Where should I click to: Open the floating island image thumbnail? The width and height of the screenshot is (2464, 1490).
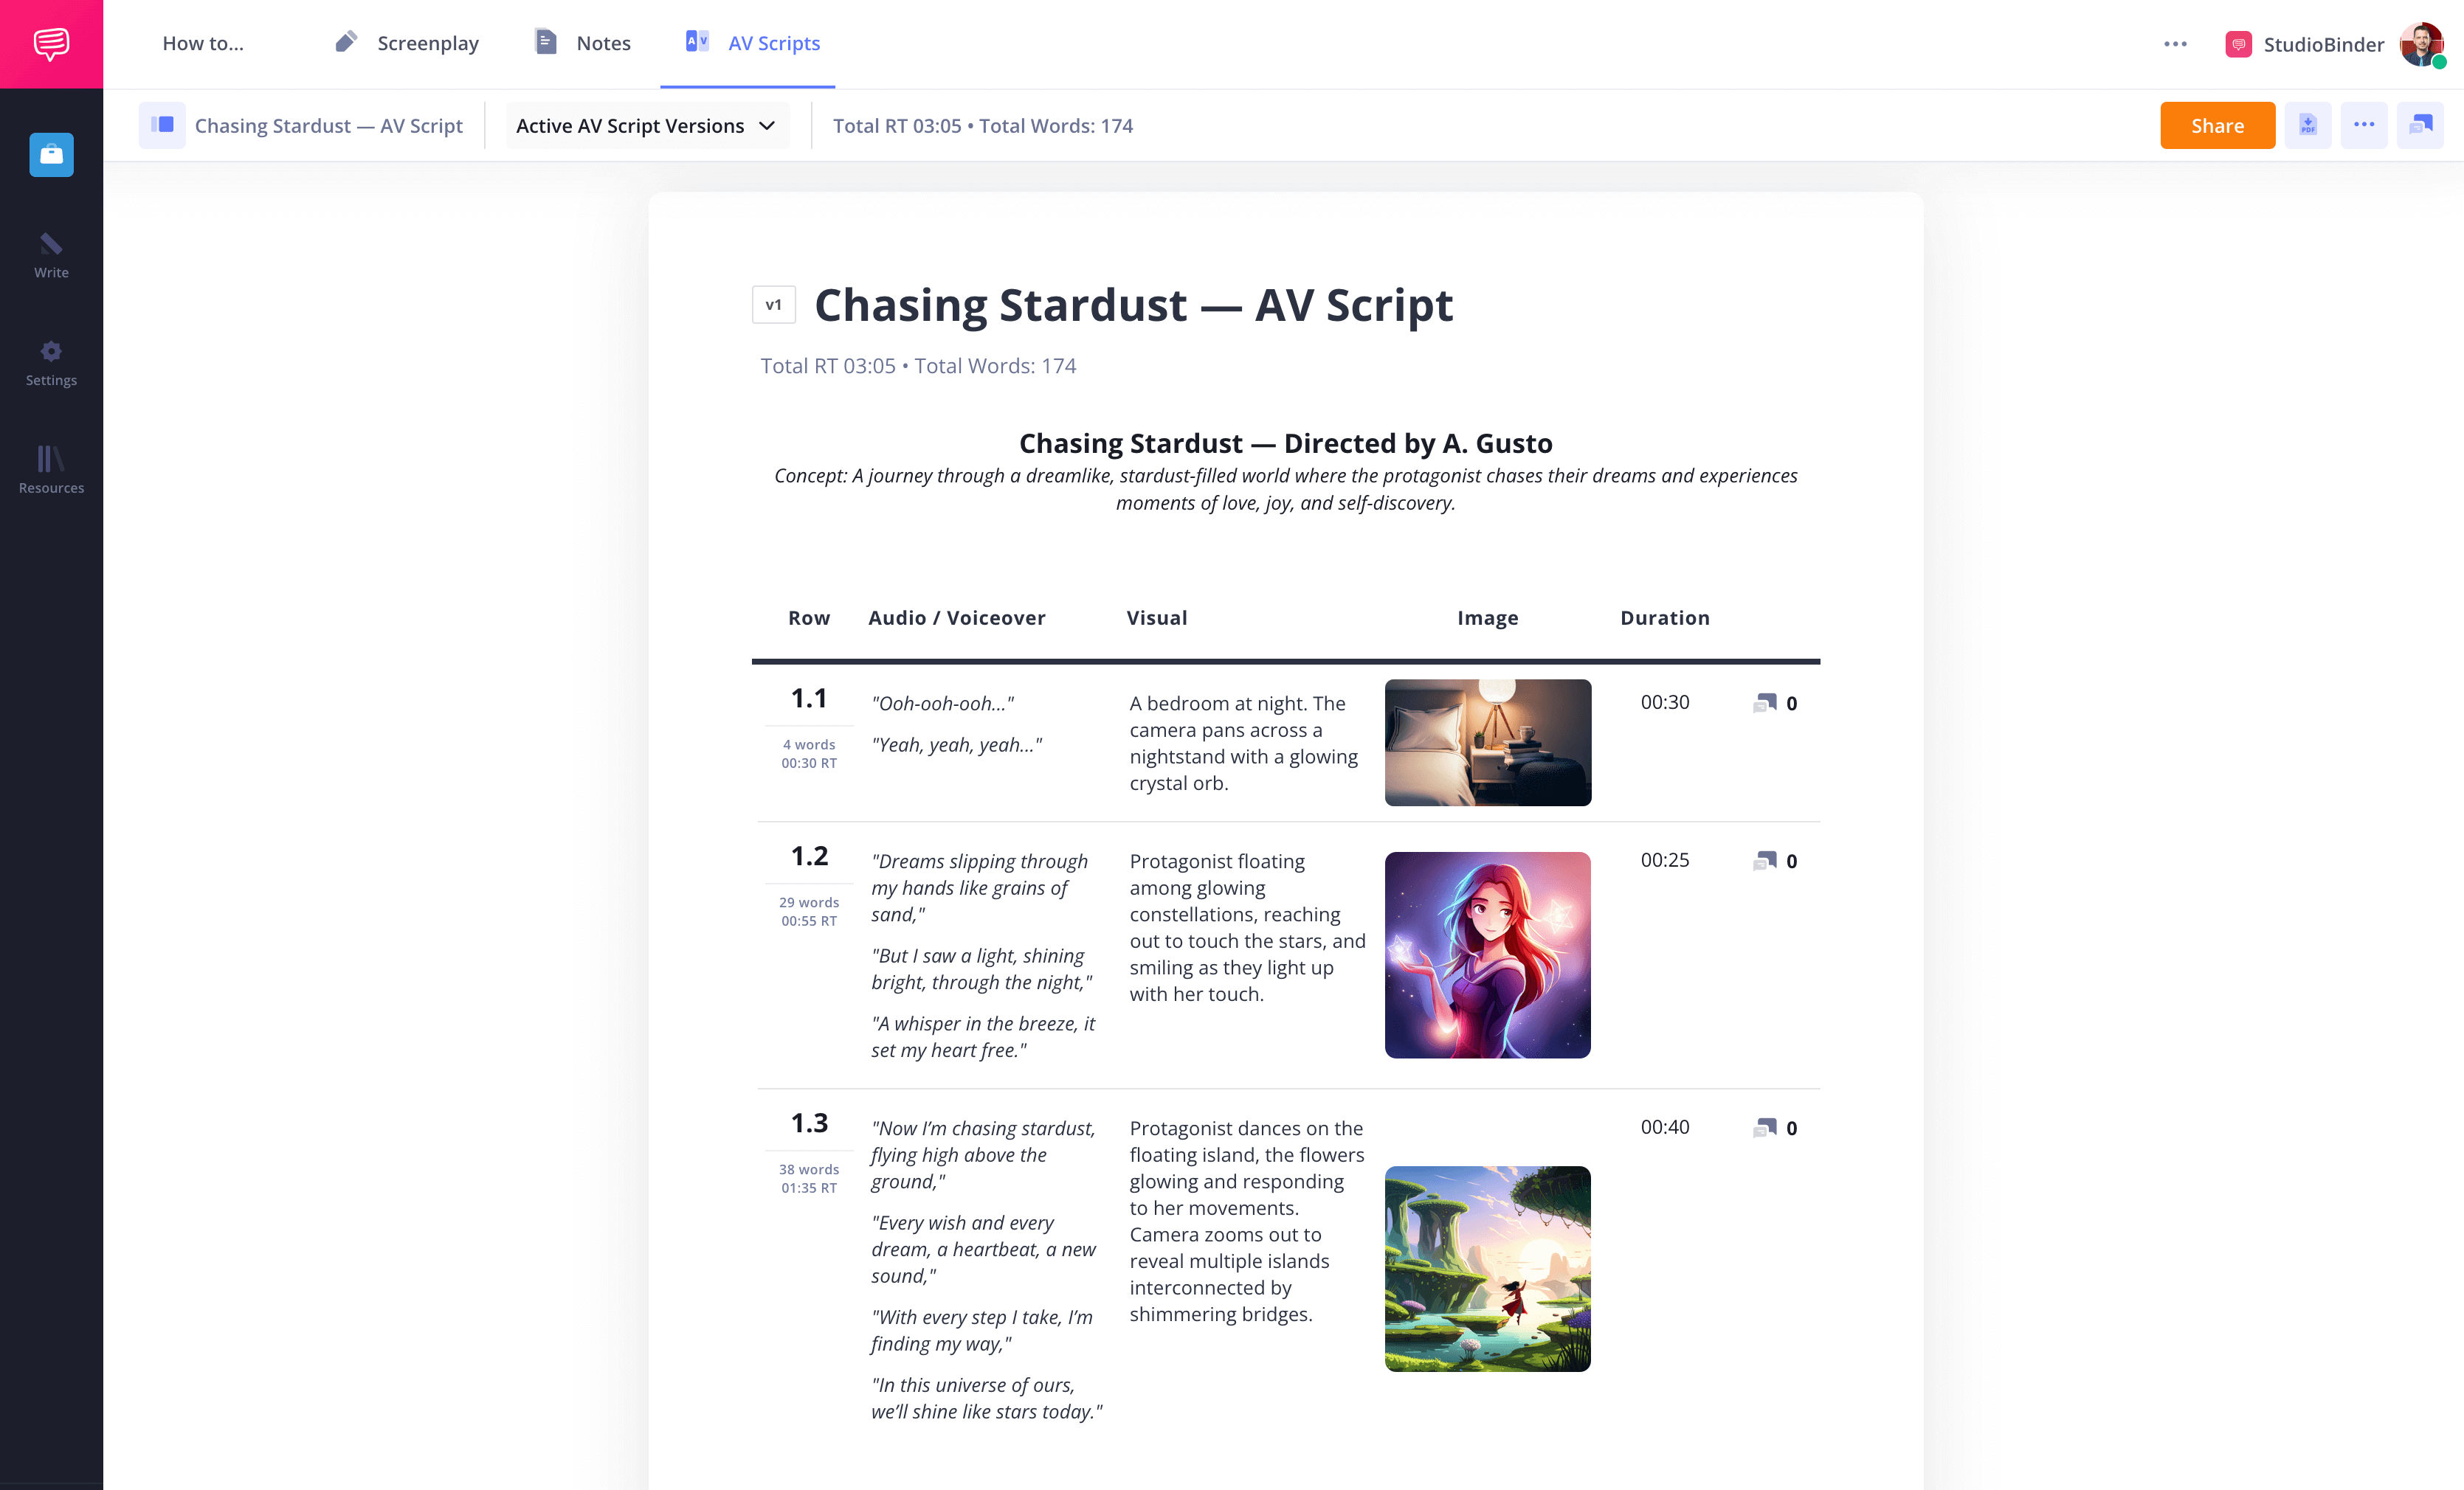pos(1487,1268)
